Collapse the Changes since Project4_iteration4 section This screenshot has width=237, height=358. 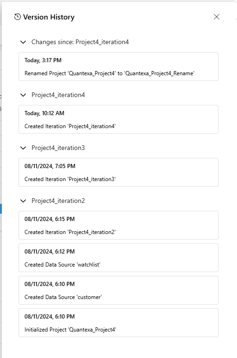(x=23, y=42)
